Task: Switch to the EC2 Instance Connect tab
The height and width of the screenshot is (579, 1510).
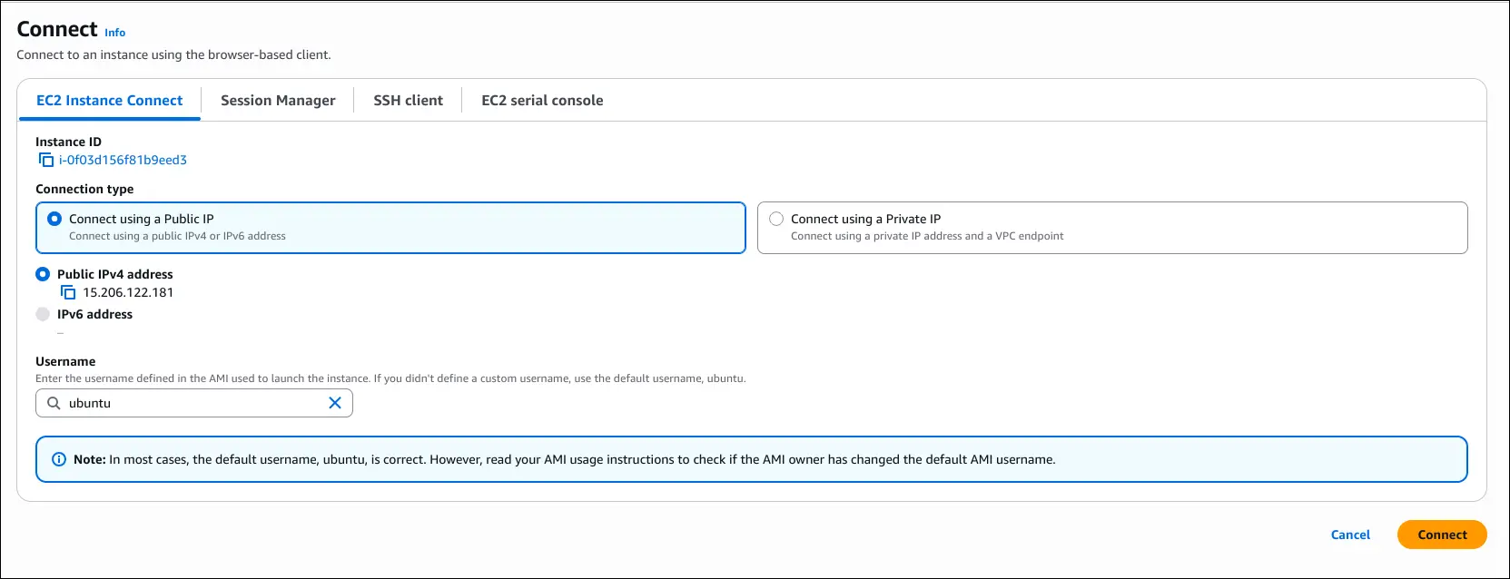Action: 109,101
